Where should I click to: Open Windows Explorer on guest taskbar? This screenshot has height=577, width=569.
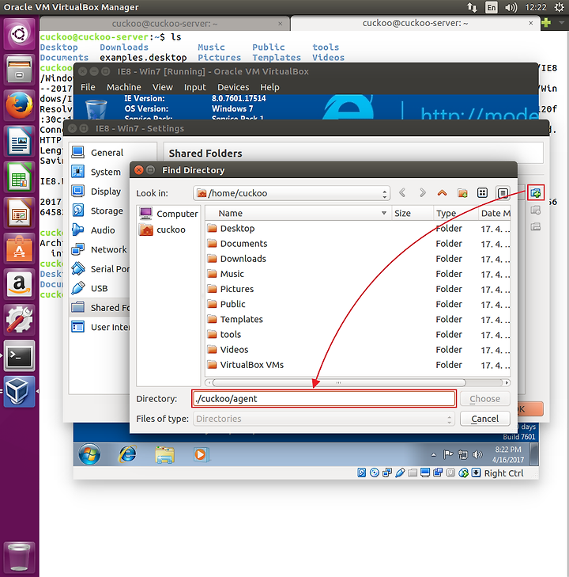164,455
